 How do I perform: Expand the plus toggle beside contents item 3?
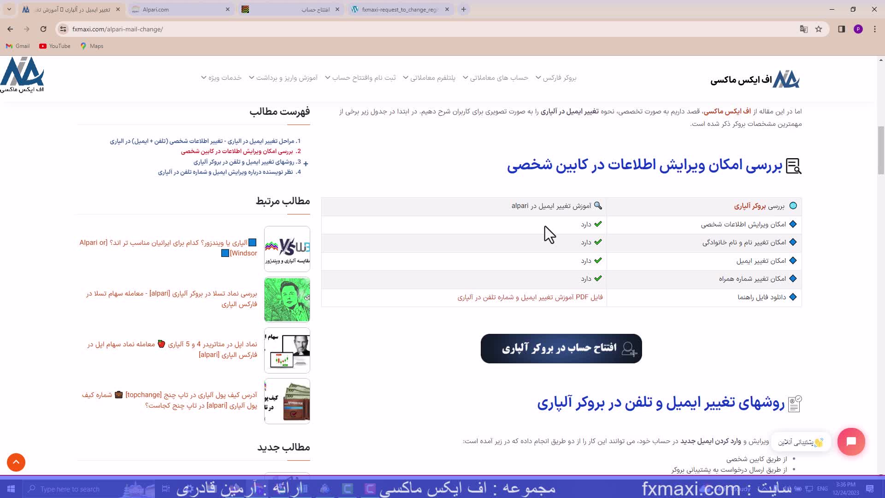(306, 163)
